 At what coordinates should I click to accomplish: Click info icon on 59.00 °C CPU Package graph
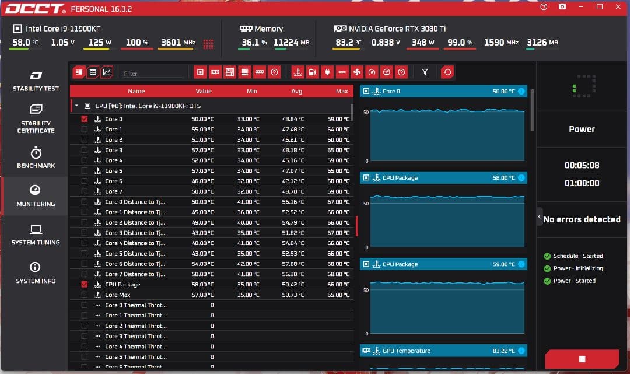point(521,264)
